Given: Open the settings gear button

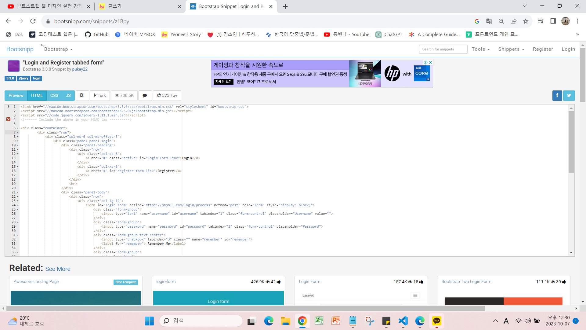Looking at the screenshot, I should pyautogui.click(x=82, y=95).
